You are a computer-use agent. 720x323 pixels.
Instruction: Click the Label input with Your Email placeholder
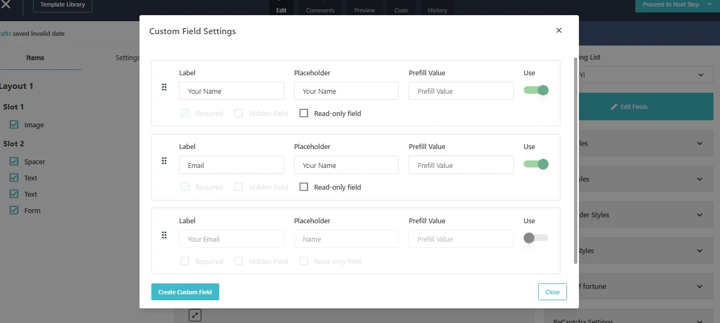tap(232, 239)
